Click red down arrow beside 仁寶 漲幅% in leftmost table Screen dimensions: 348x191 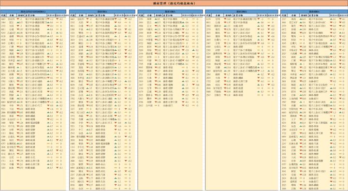point(18,46)
